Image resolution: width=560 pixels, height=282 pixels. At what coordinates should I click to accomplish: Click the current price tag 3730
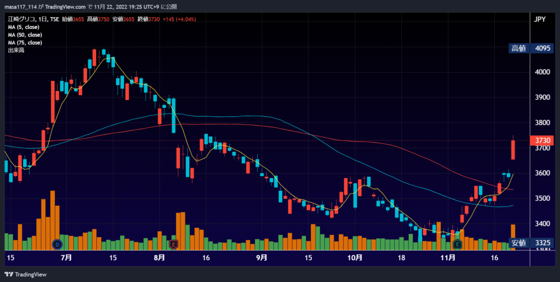[542, 140]
